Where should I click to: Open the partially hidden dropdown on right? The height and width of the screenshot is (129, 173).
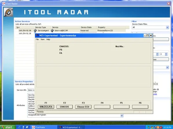167,67
